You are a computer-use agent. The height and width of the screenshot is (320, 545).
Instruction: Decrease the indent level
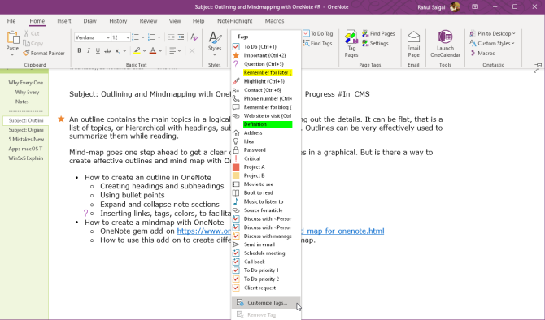click(171, 37)
